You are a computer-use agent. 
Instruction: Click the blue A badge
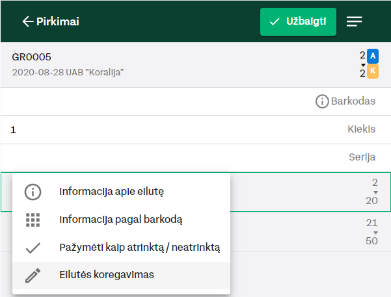click(x=373, y=55)
